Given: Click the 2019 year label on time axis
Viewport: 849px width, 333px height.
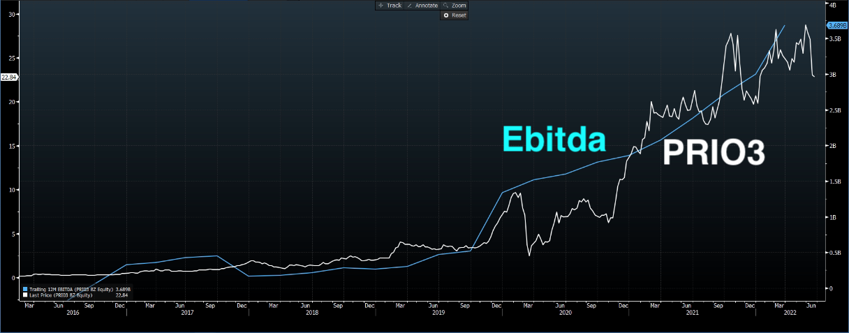Looking at the screenshot, I should [x=438, y=313].
